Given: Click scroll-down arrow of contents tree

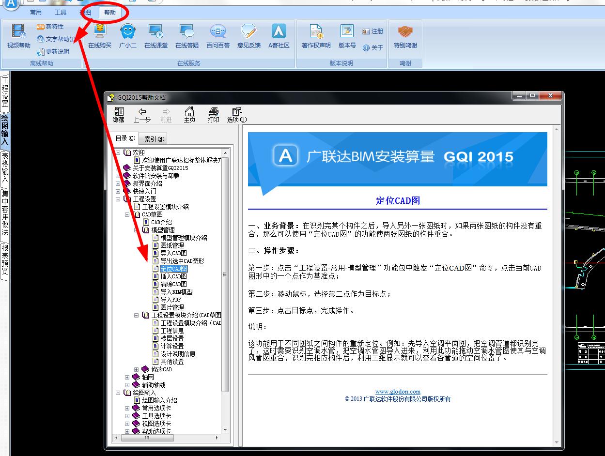Looking at the screenshot, I should (x=225, y=430).
